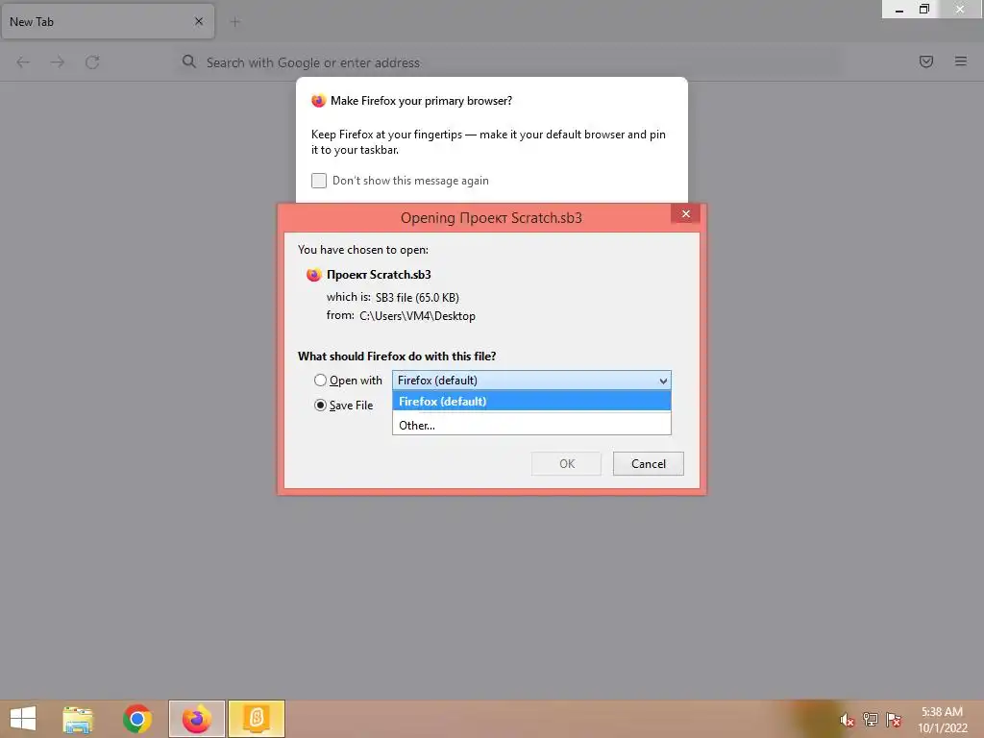984x738 pixels.
Task: Reload the page with refresh icon
Action: tap(92, 62)
